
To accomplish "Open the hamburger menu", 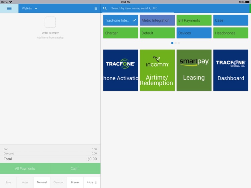I will [x=9, y=8].
